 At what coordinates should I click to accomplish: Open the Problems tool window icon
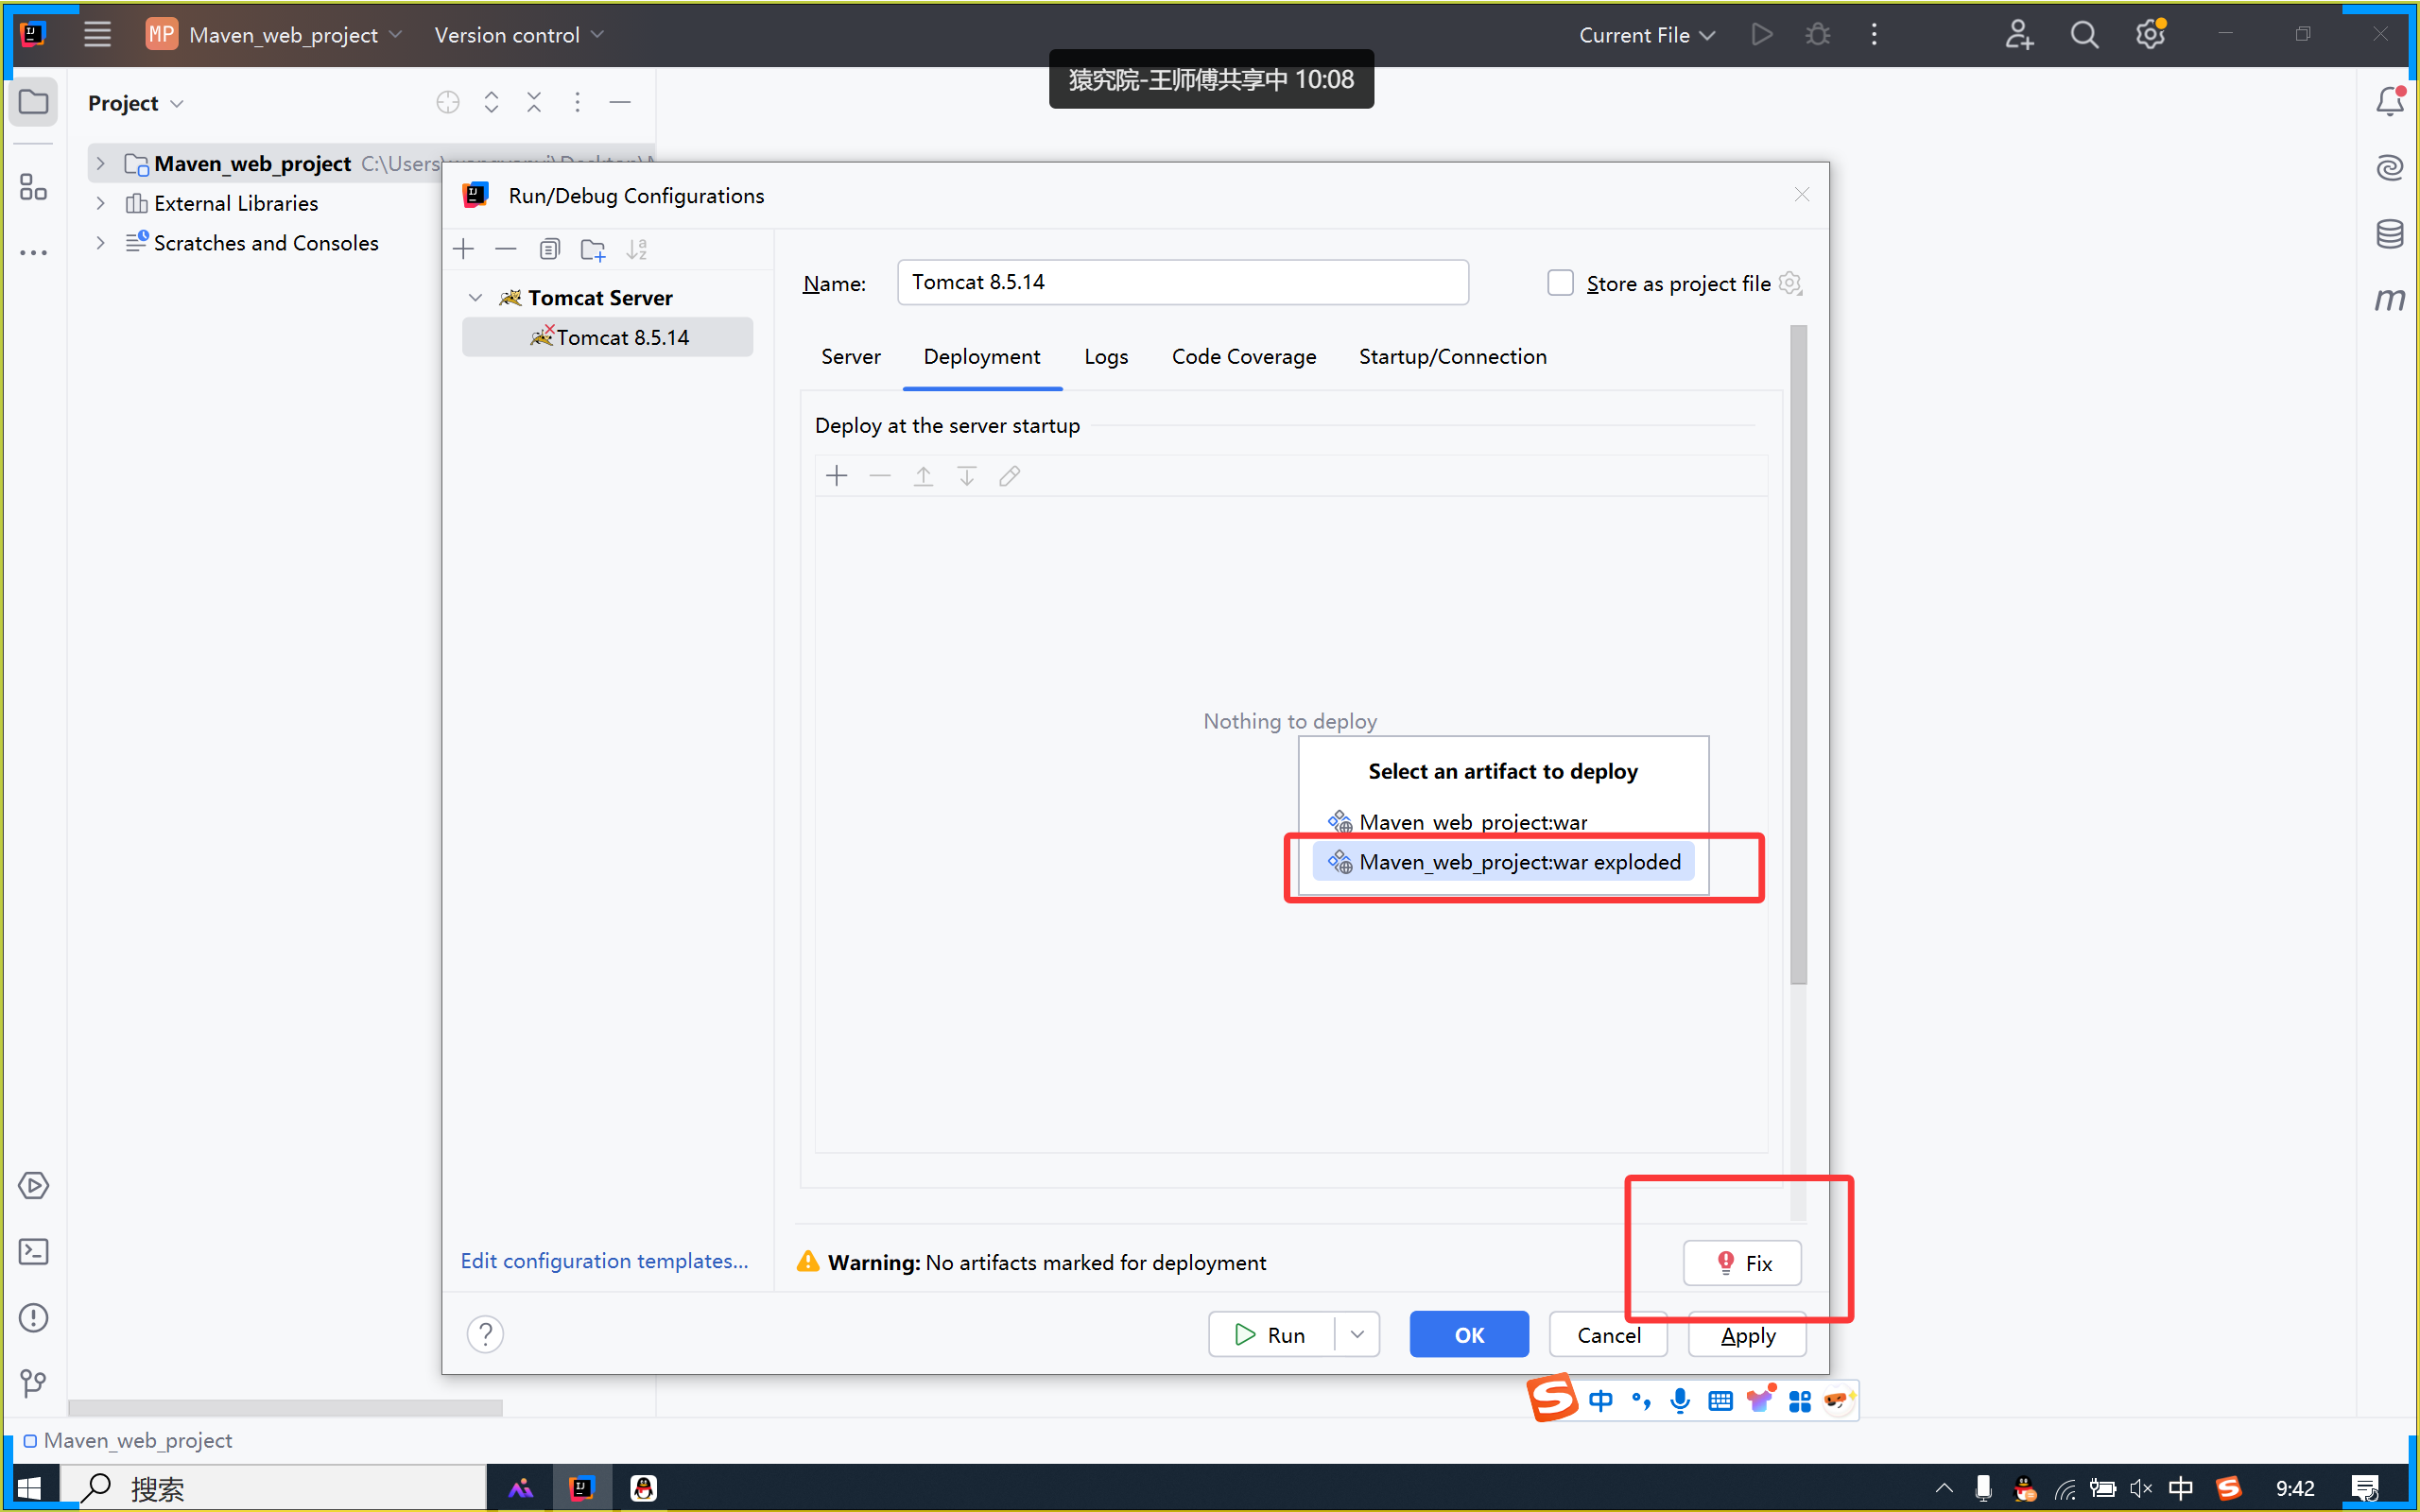(34, 1317)
